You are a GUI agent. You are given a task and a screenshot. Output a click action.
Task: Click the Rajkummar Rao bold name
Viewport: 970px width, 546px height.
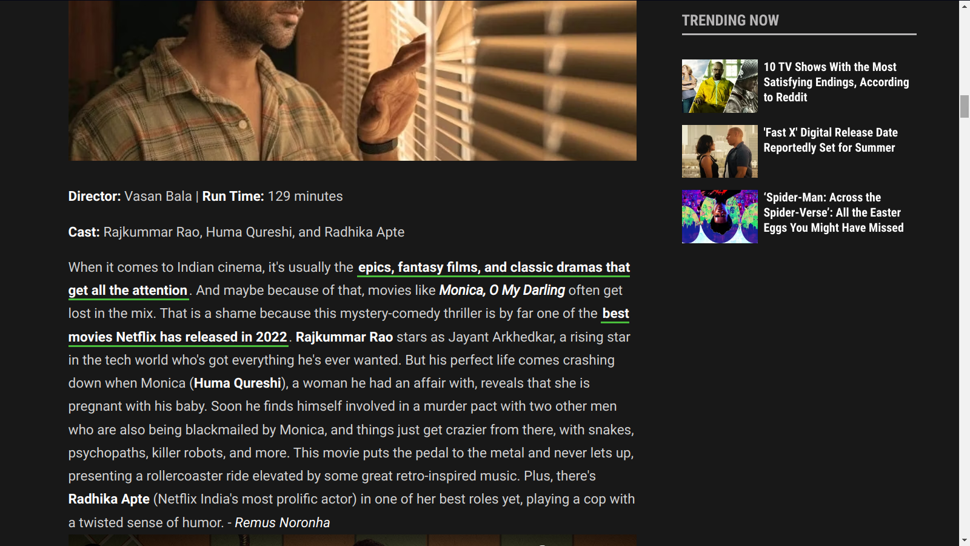344,337
